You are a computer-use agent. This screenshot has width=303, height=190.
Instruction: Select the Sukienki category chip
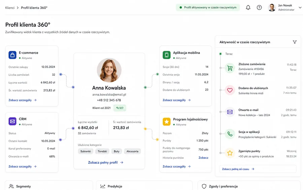point(86,151)
